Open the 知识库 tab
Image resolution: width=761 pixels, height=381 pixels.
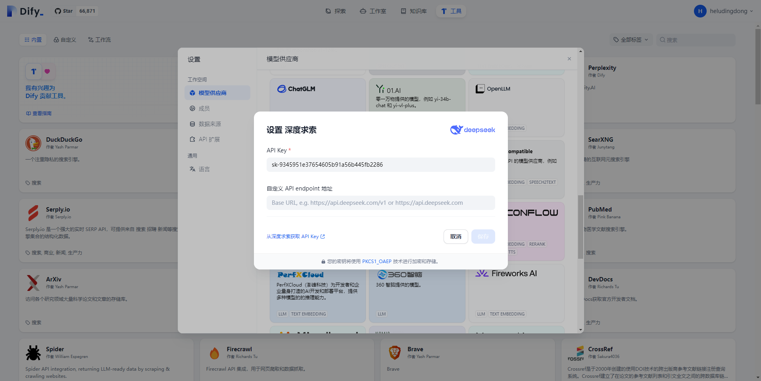coord(414,11)
